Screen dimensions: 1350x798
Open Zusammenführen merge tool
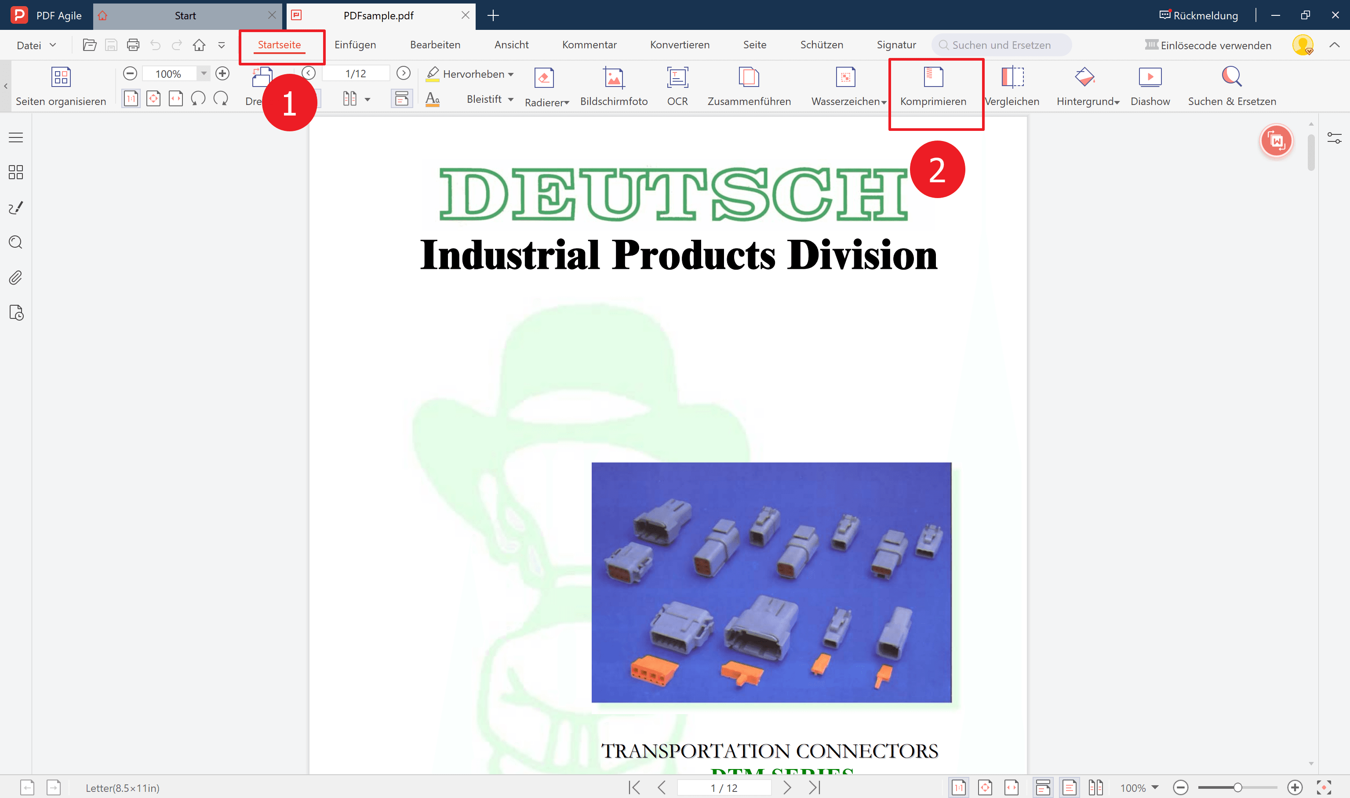(749, 87)
